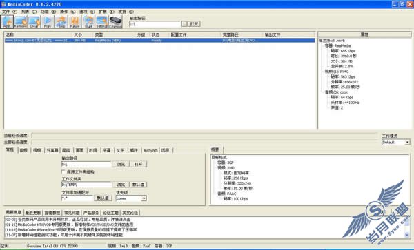This screenshot has height=250, width=414.
Task: Switch to the 视频 settings tab
Action: [x=37, y=150]
